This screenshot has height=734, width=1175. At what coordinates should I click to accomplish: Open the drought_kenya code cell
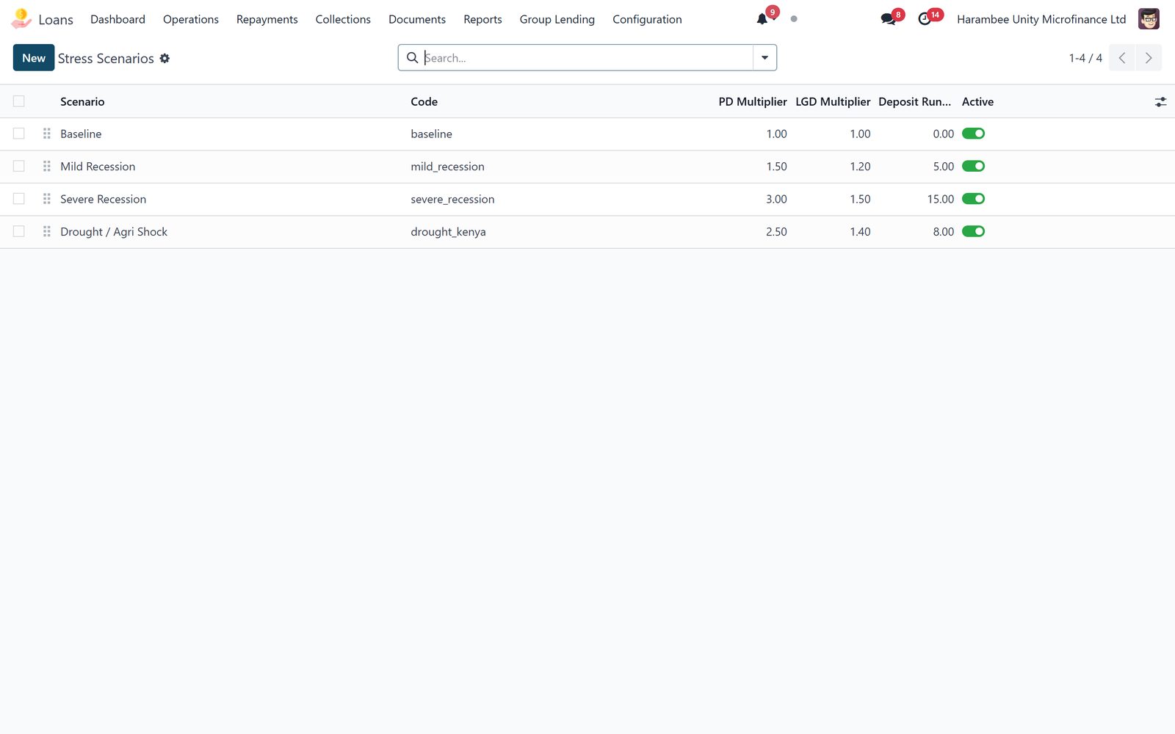click(448, 232)
